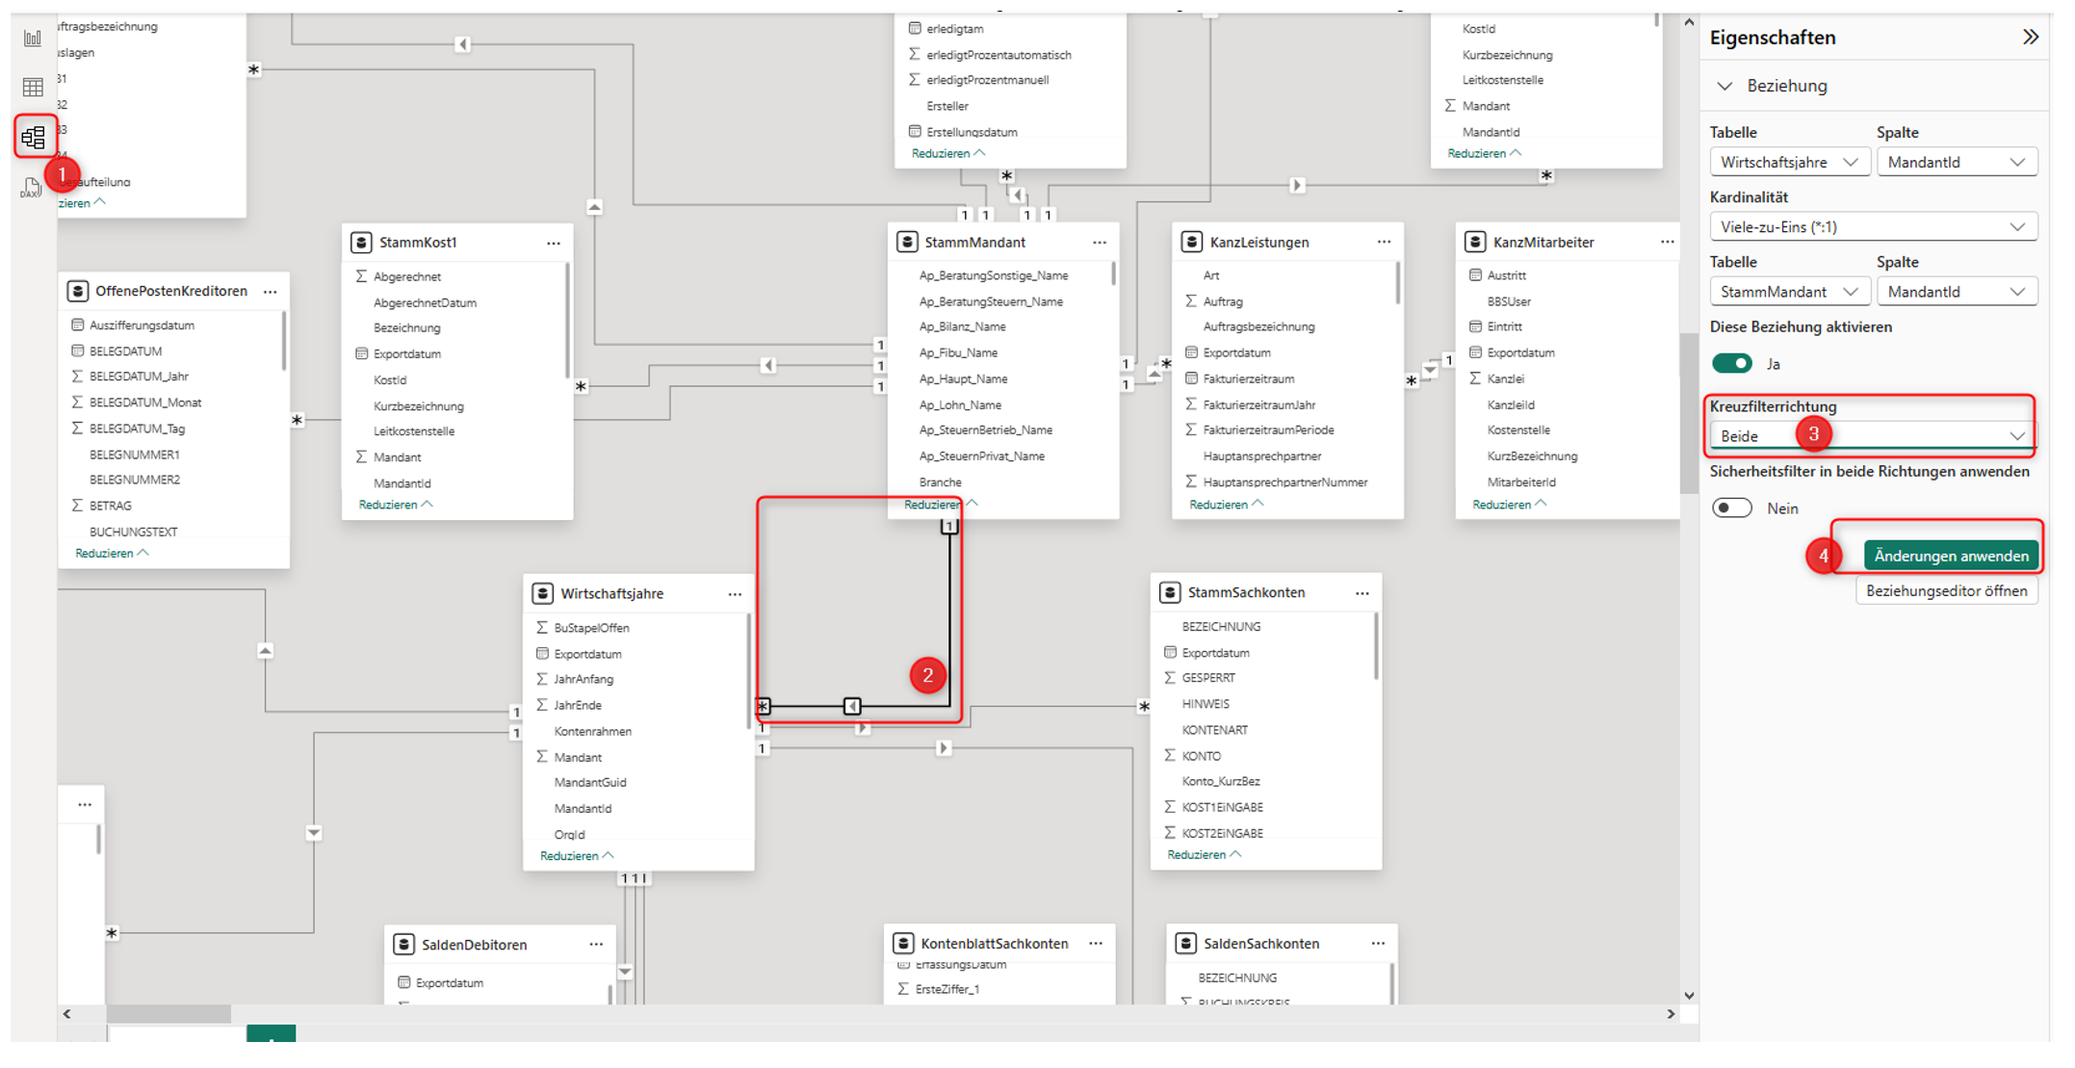Open StammKost1 table options ellipsis

point(554,244)
